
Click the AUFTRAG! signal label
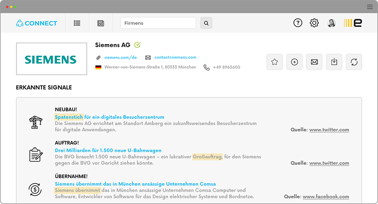67,143
